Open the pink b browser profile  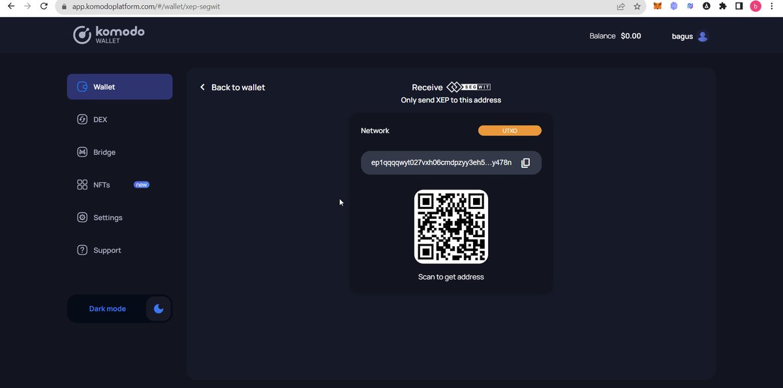point(756,7)
